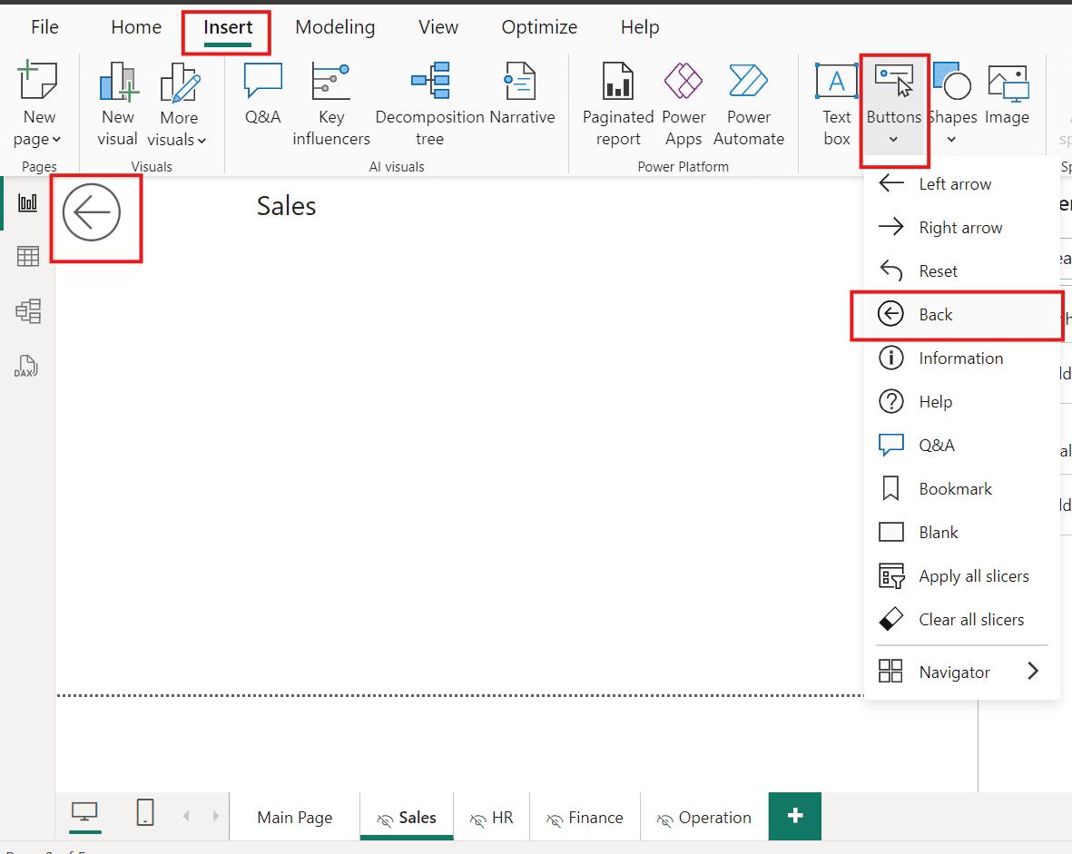
Task: Insert a Decomposition tree visual
Action: [429, 83]
